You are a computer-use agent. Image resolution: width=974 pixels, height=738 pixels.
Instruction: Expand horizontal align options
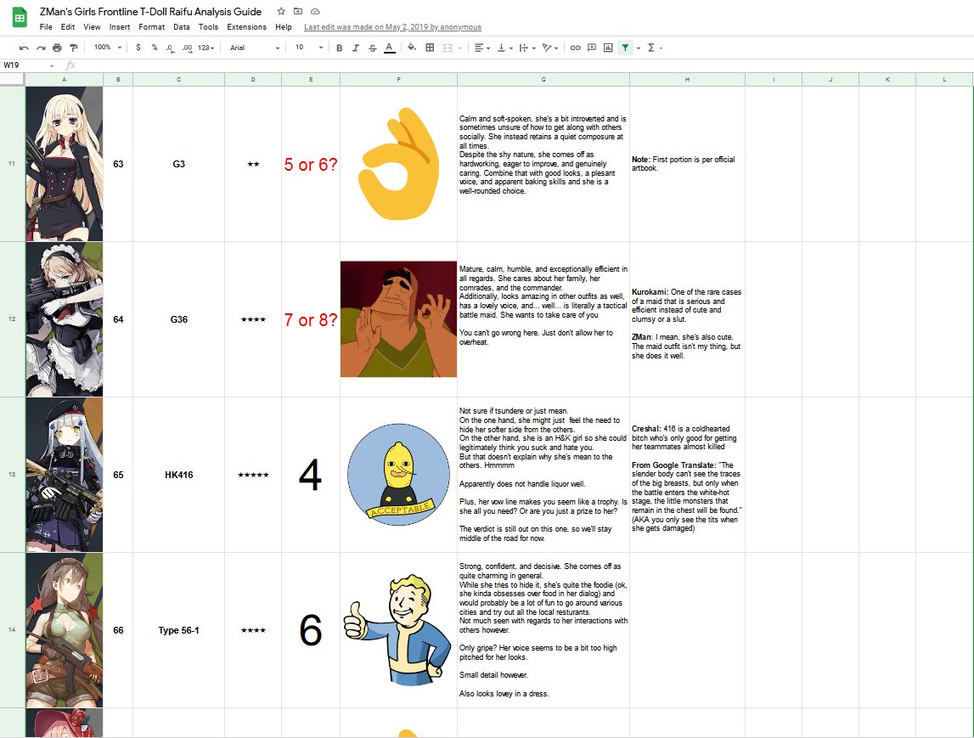click(x=482, y=48)
